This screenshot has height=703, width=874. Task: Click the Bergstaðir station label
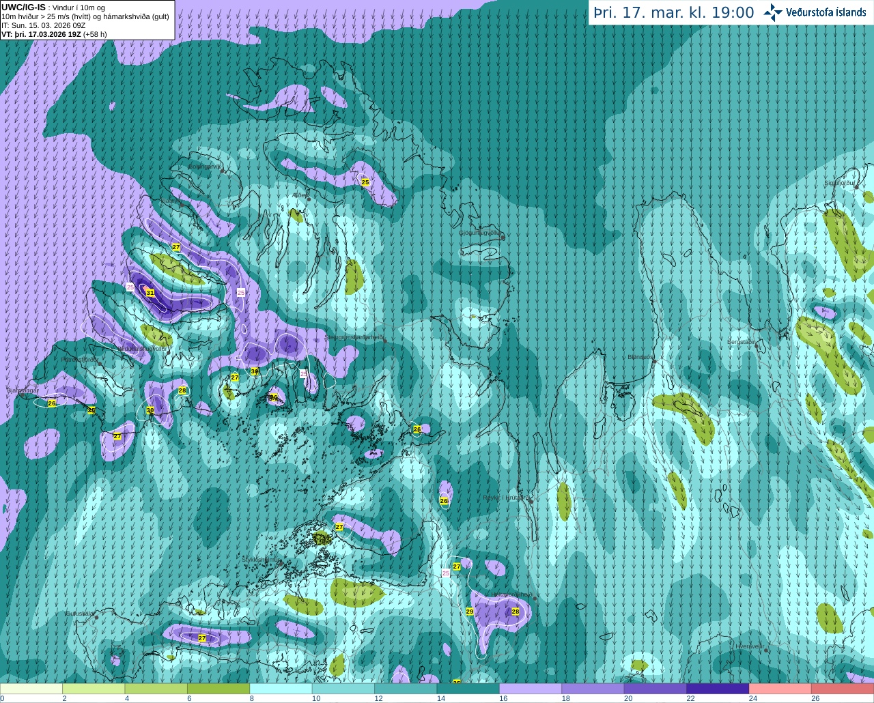point(741,342)
